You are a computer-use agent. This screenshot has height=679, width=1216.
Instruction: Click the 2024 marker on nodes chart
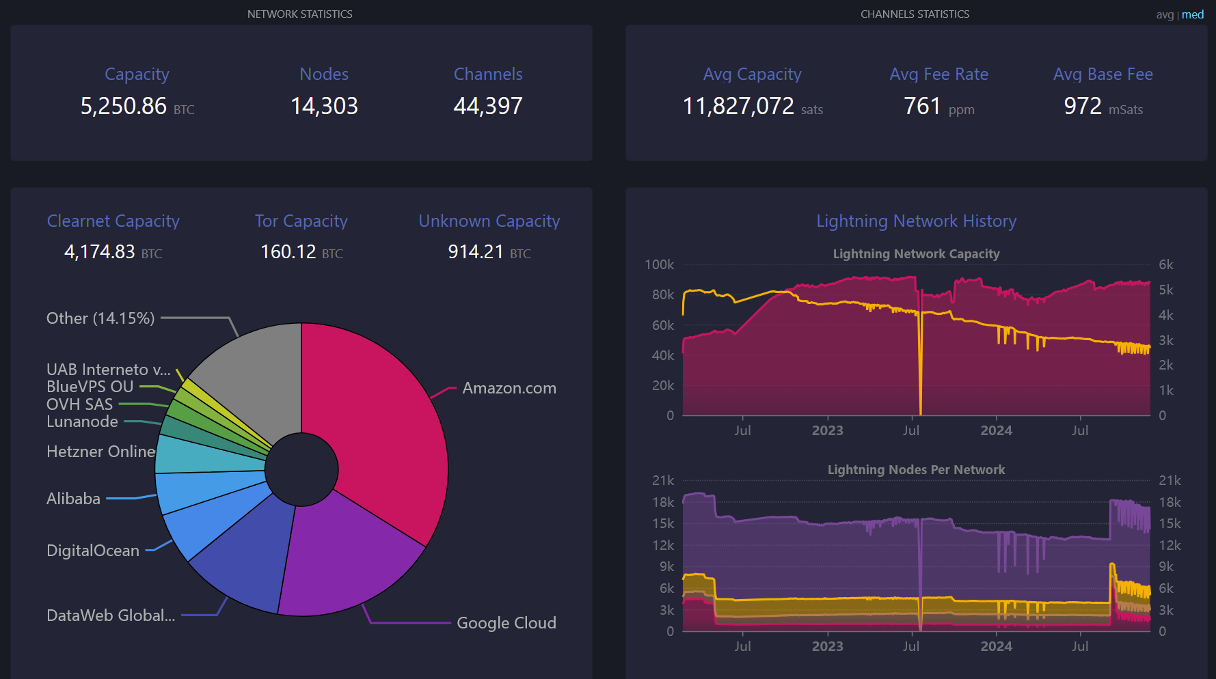pos(996,646)
